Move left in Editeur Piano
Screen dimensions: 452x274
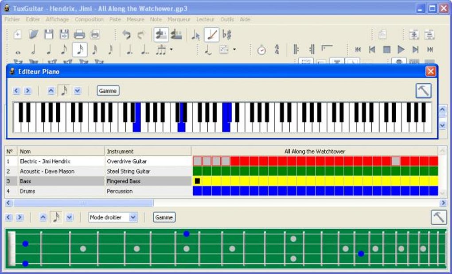pos(16,91)
